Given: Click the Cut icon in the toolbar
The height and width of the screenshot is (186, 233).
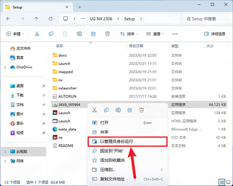Looking at the screenshot, I should [x=37, y=34].
